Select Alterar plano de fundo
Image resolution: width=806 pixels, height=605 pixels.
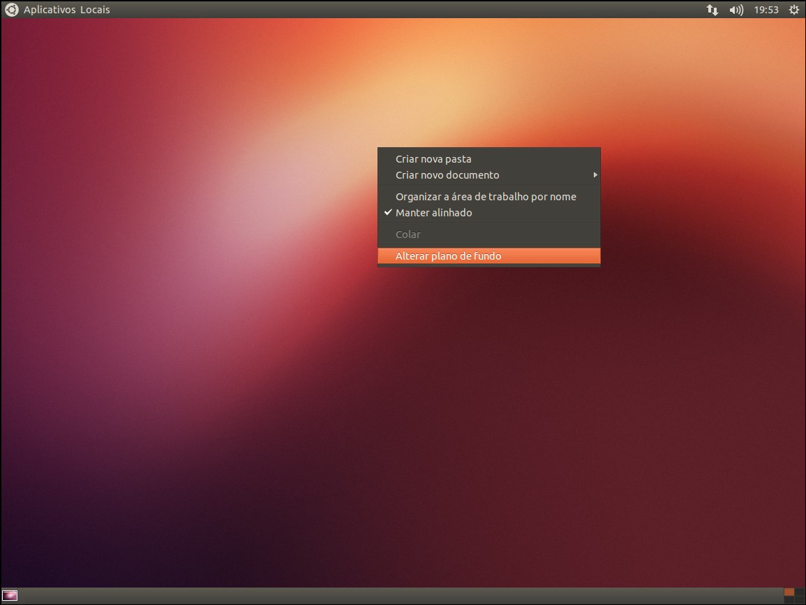click(x=448, y=256)
